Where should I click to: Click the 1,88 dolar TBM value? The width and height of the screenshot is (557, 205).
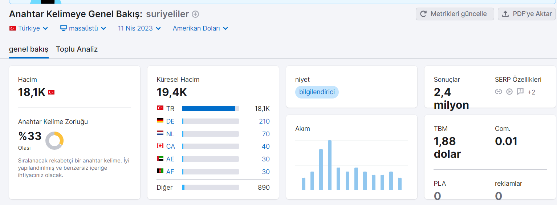tap(447, 148)
